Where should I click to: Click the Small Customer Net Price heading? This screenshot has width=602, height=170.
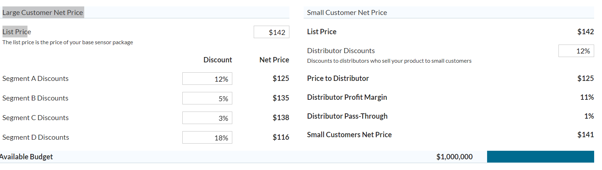pyautogui.click(x=347, y=12)
